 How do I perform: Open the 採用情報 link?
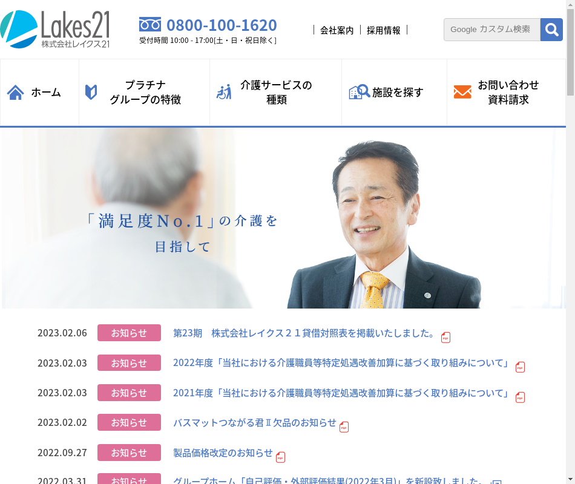point(384,30)
